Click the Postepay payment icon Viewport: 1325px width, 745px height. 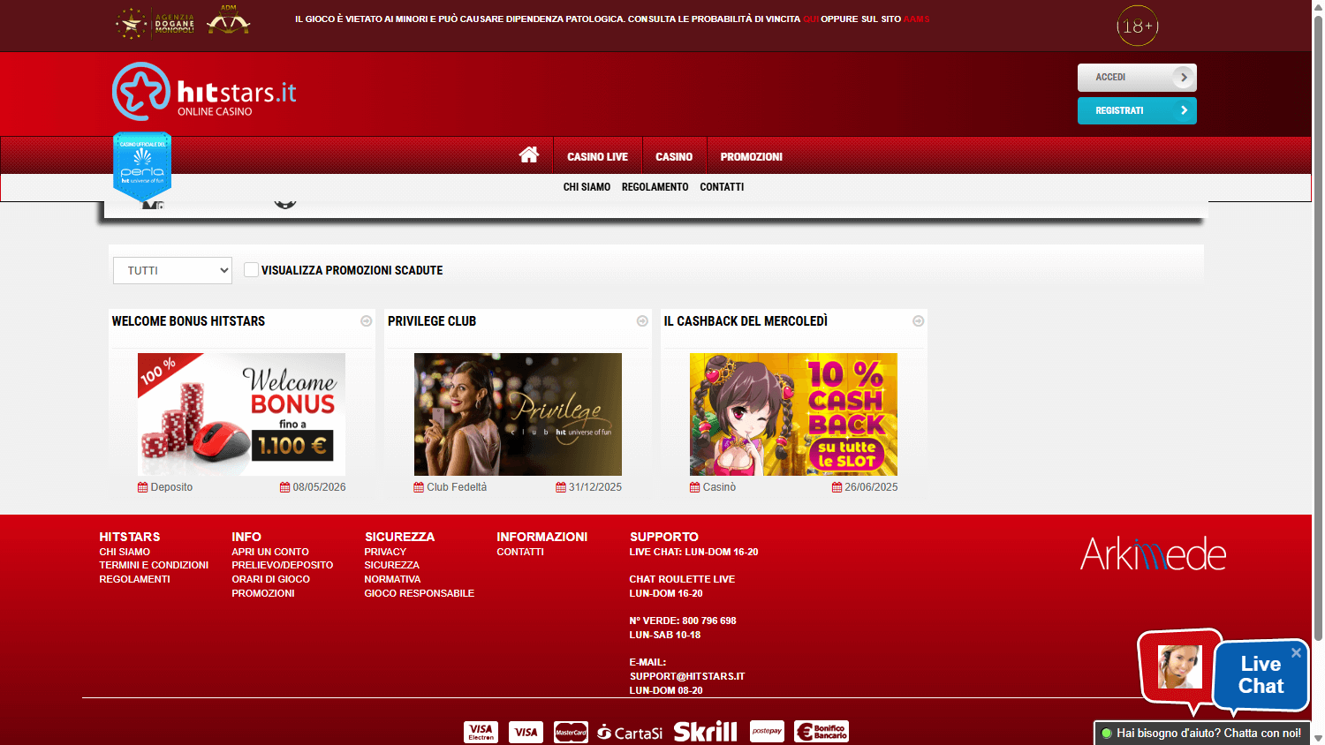[767, 731]
